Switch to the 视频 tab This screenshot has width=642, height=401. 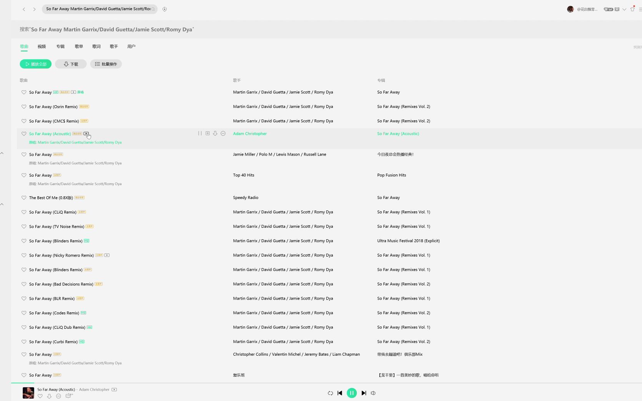pos(42,46)
